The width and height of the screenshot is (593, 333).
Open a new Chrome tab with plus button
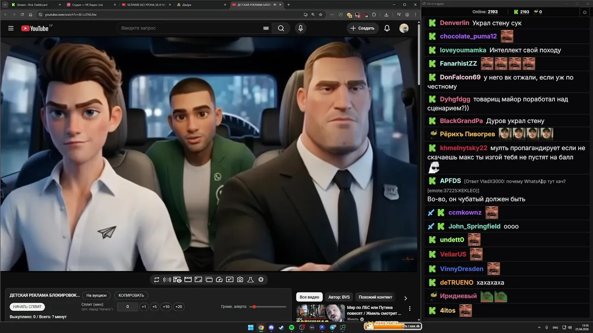[x=289, y=5]
